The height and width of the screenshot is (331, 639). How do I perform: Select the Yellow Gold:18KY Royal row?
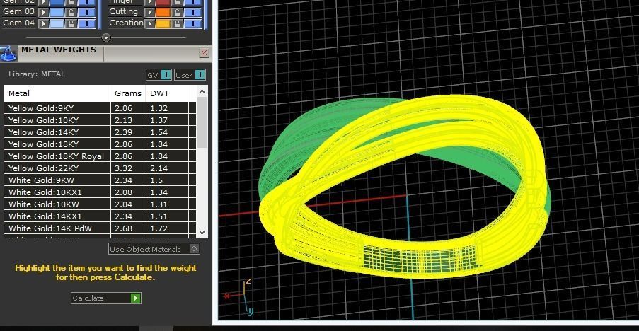pyautogui.click(x=100, y=156)
